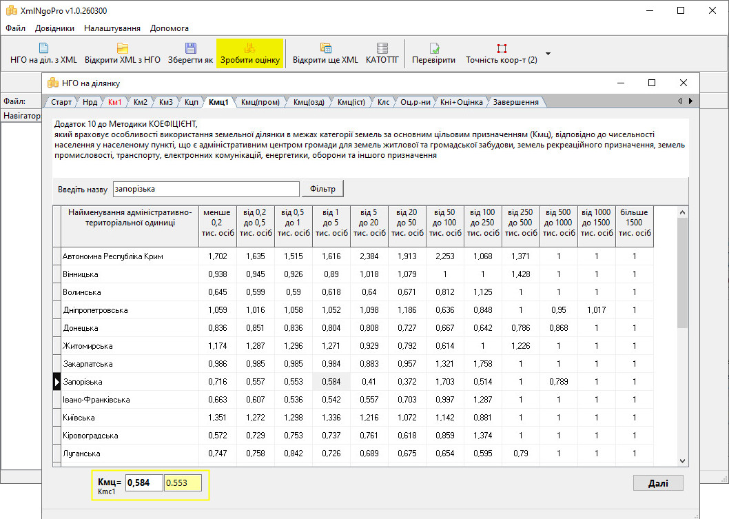
Task: Click Відкрити ще XML toolbar icon
Action: coord(325,48)
